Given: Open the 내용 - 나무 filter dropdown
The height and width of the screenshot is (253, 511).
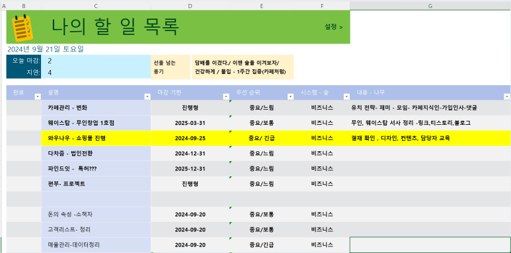Looking at the screenshot, I should point(507,96).
